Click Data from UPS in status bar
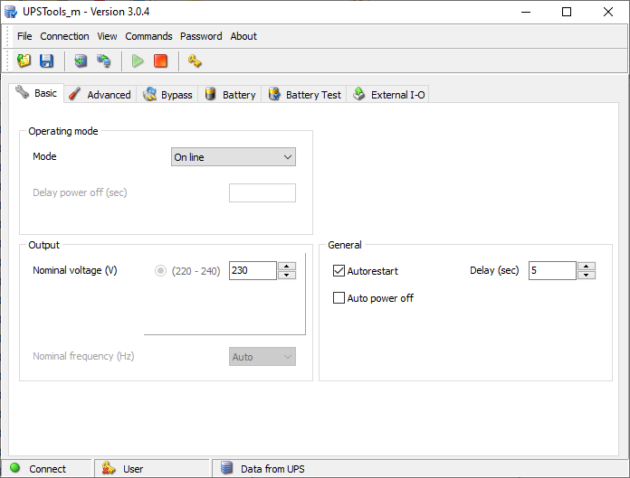The image size is (630, 478). [x=271, y=468]
